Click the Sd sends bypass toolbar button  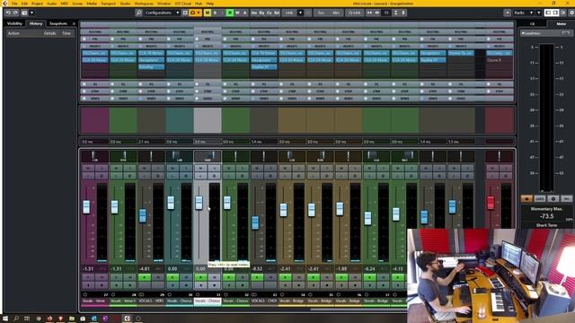pos(277,13)
